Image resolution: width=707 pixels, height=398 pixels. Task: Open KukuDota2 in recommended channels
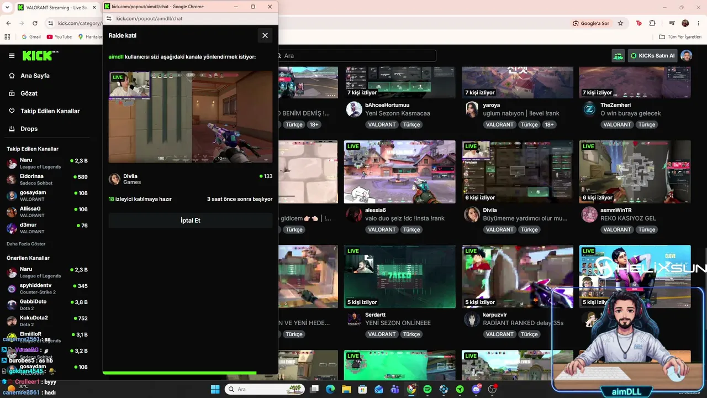(48, 321)
